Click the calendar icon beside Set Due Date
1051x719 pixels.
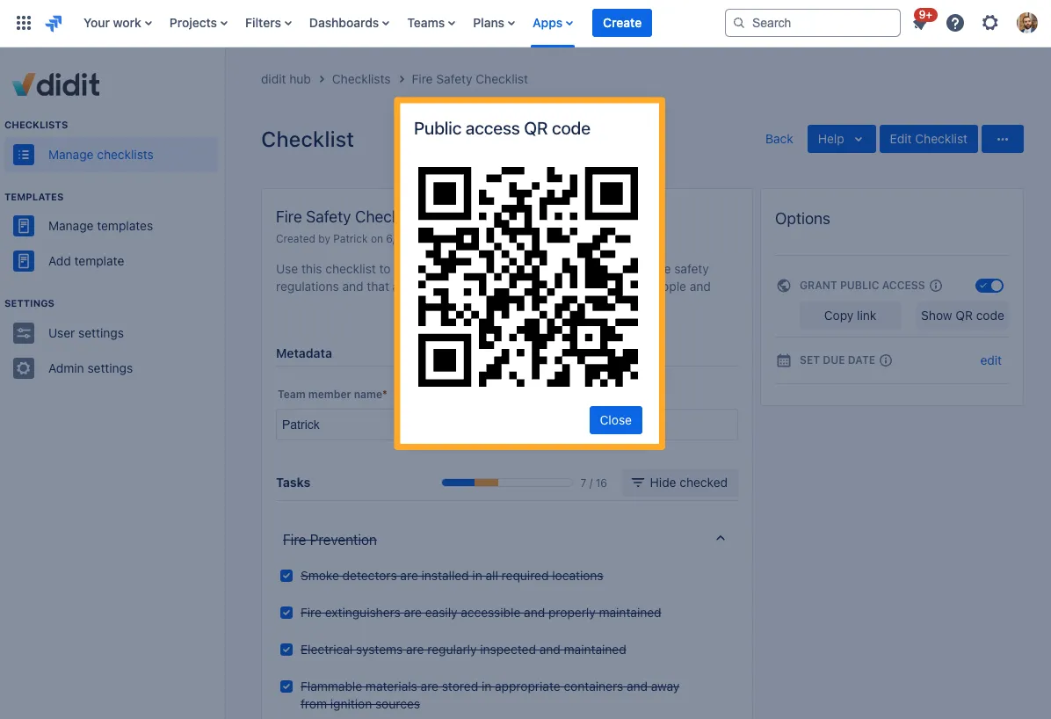coord(784,361)
